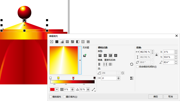
Task: Choose the rectangular fountain fill type
Action: [x=116, y=55]
